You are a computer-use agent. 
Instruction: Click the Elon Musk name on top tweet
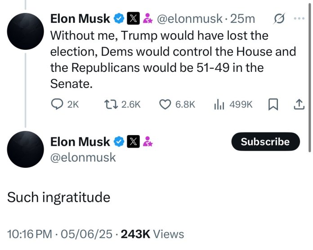click(x=80, y=19)
